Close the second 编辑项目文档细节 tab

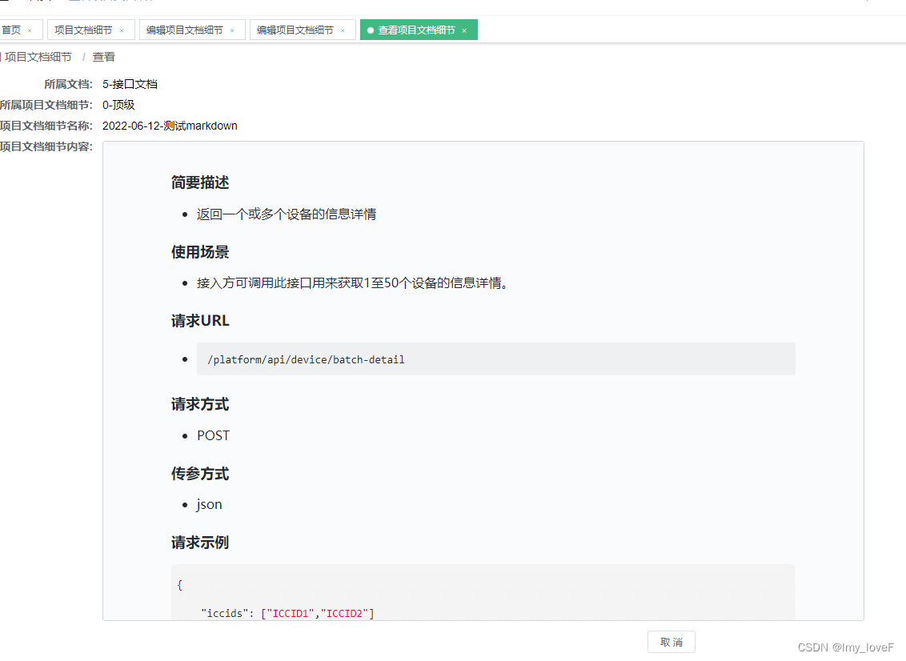click(342, 29)
